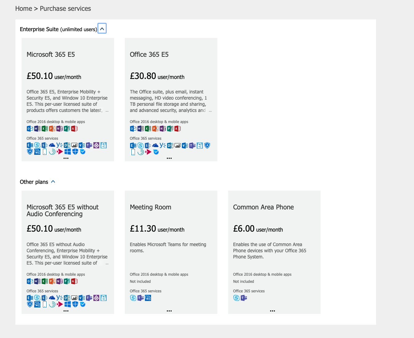Click 'Not included' text in Meeting Room card
This screenshot has height=338, width=414.
click(x=140, y=282)
